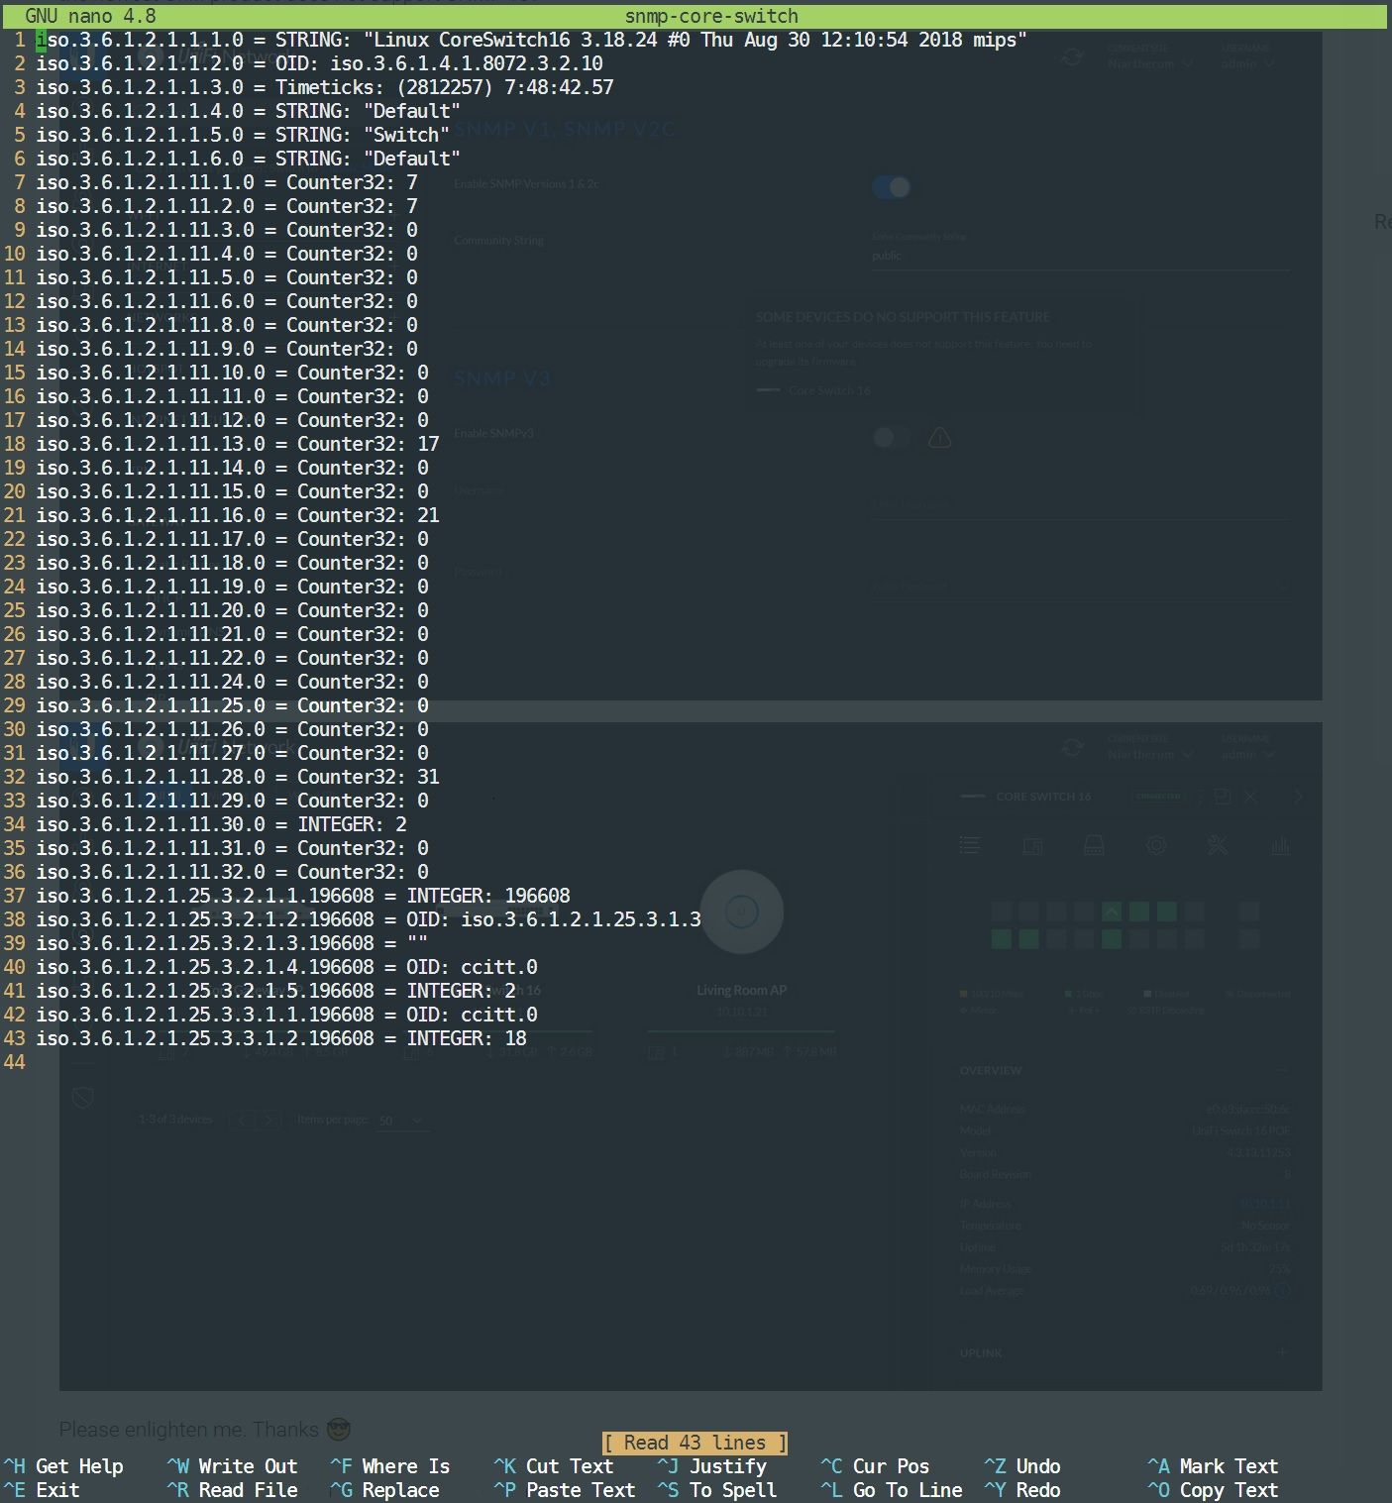Click the orange 100/10 Mbps legend swatch

(x=962, y=992)
